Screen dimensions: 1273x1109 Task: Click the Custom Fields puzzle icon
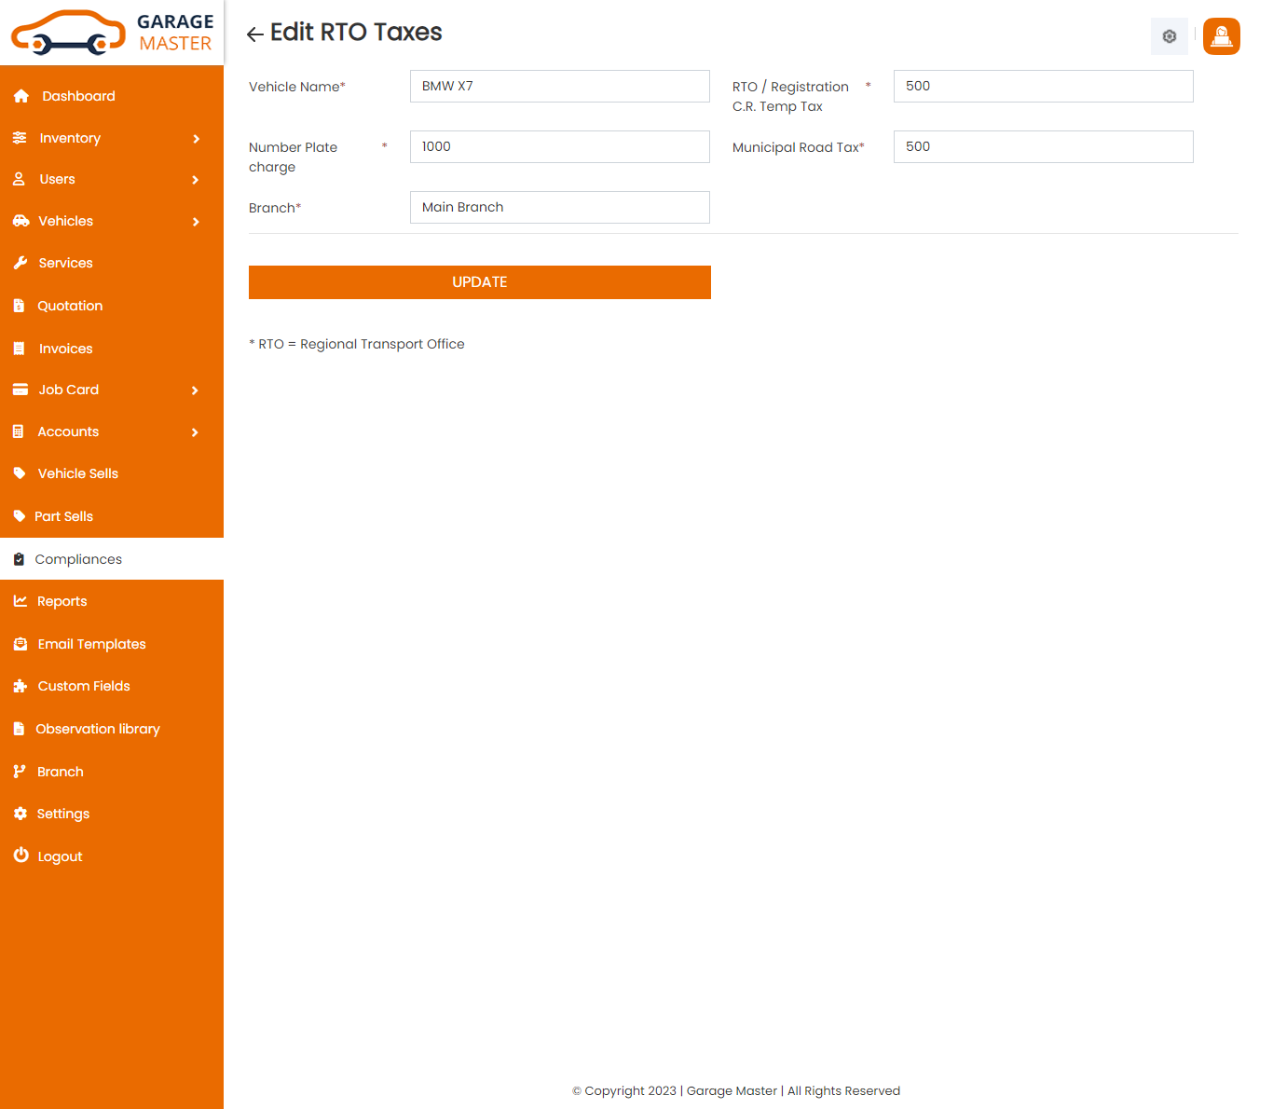point(21,686)
